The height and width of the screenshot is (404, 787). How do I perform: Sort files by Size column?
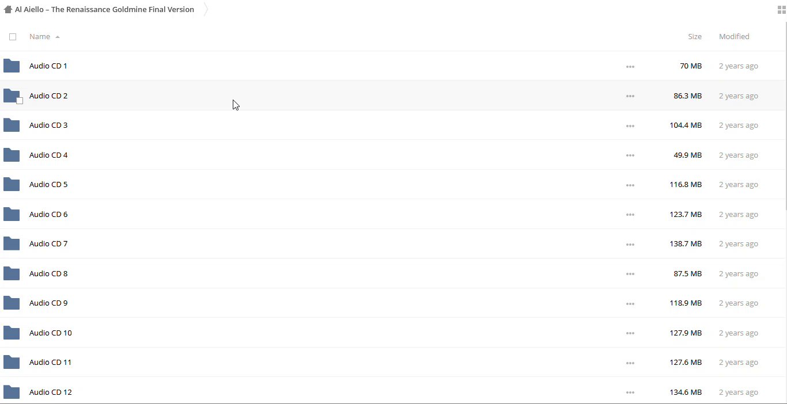694,36
